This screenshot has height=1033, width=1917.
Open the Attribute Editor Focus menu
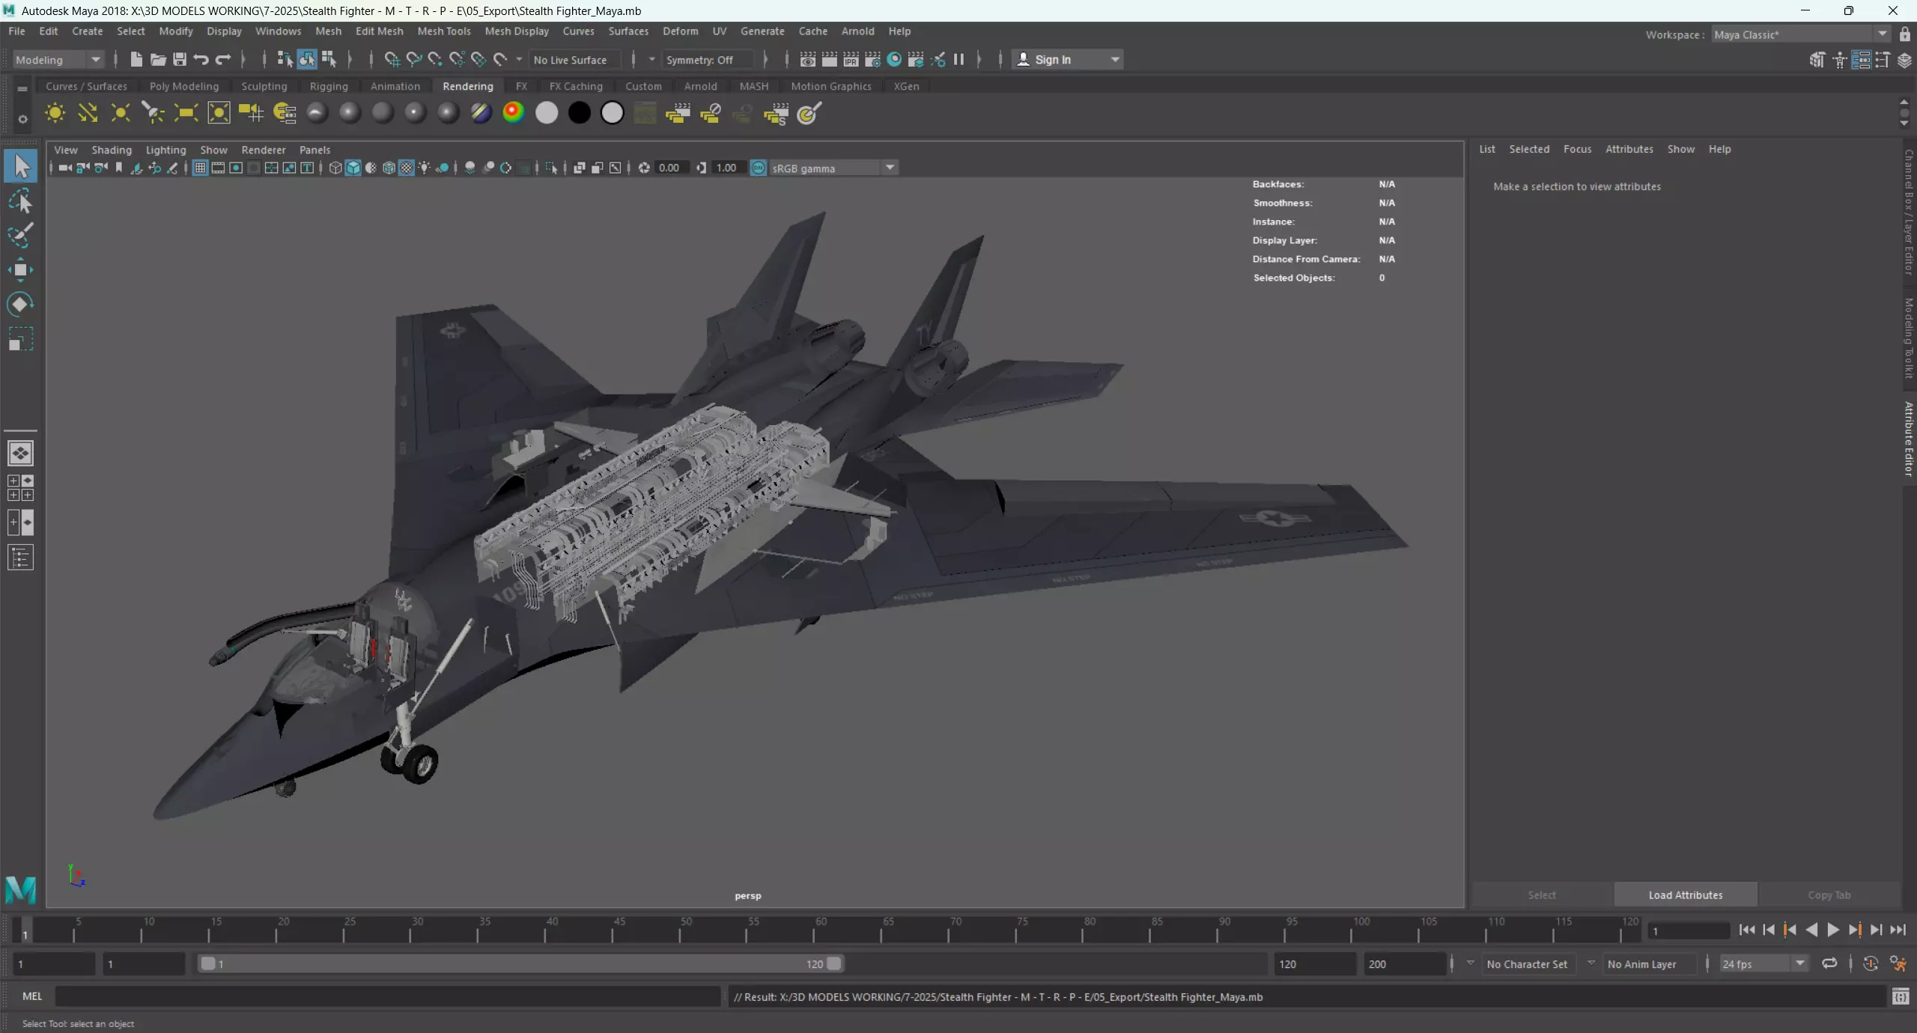click(x=1577, y=149)
